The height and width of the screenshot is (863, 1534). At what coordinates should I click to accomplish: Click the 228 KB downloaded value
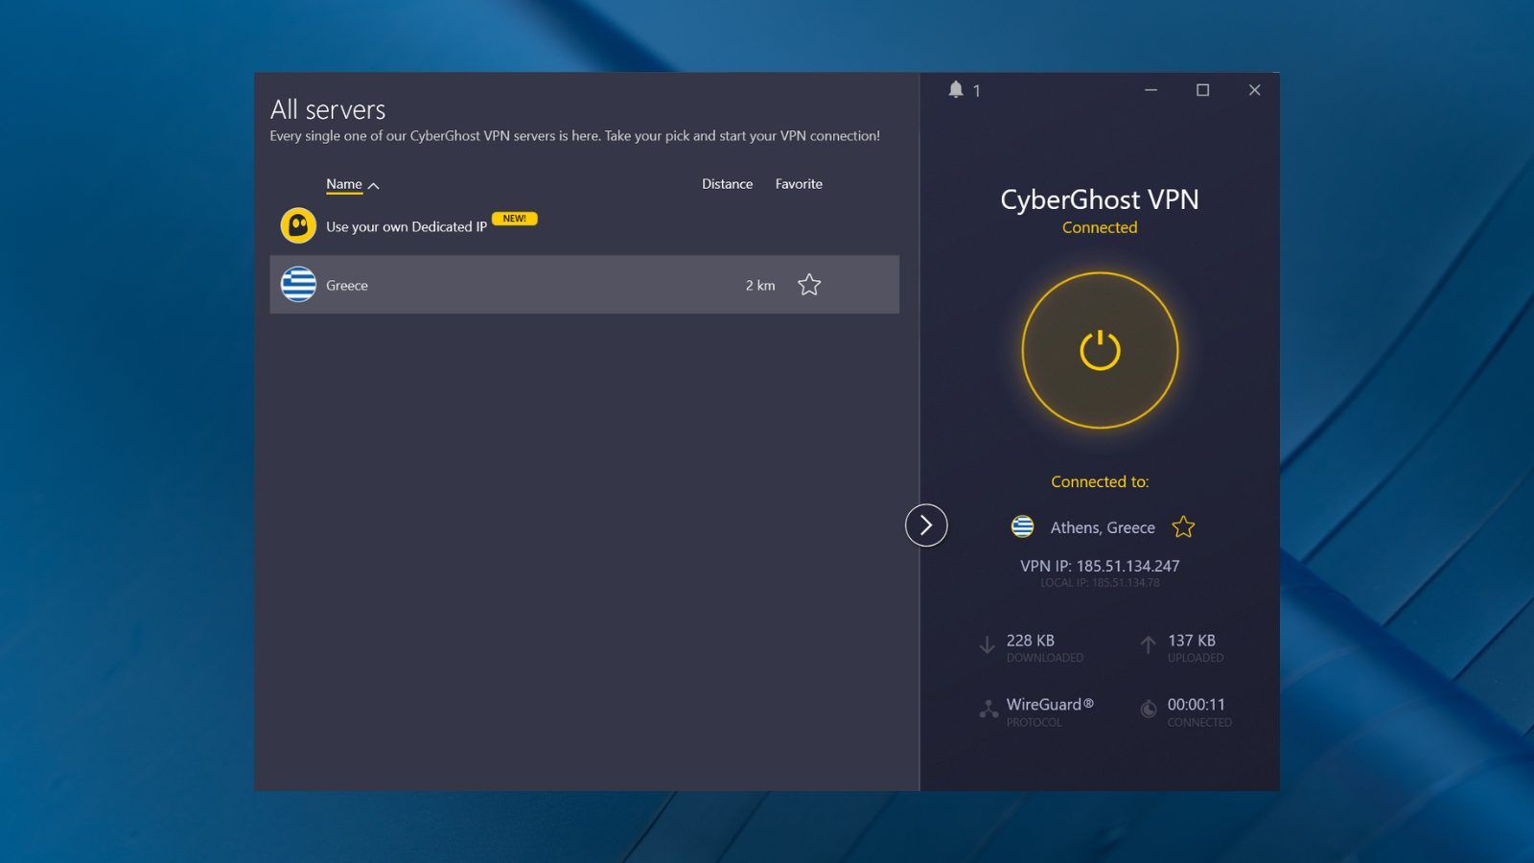[x=1031, y=641]
